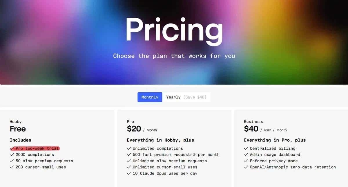The height and width of the screenshot is (187, 348).
Task: Click checkmark beside Unlimited completions
Action: 129,148
